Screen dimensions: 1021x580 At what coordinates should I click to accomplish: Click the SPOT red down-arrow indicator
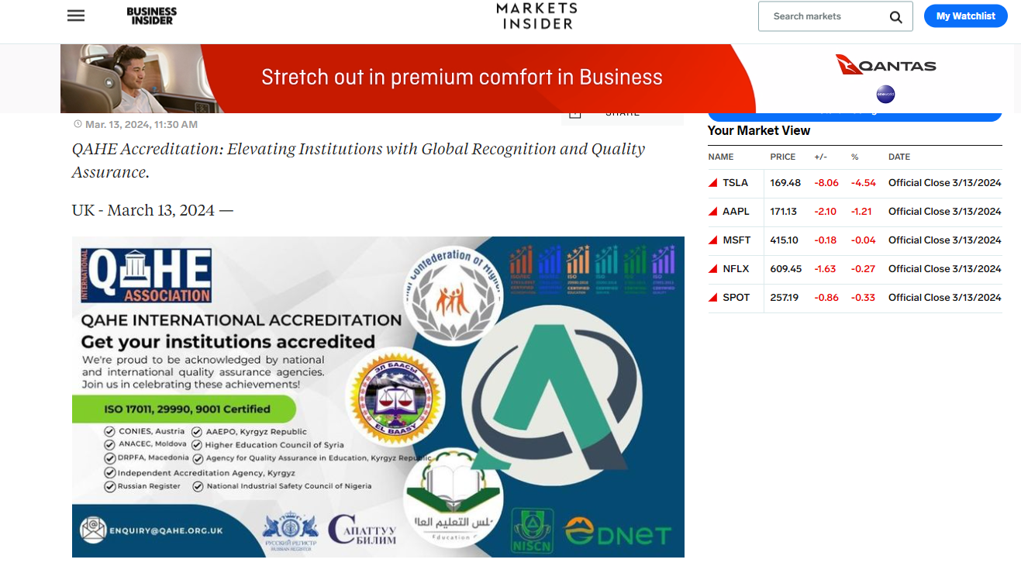click(x=713, y=298)
